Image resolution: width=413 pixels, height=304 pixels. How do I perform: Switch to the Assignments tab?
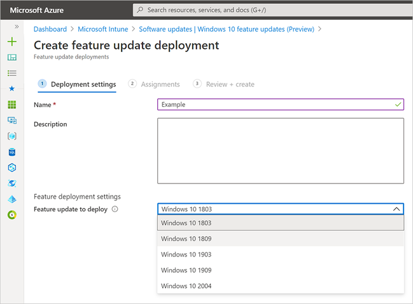point(154,84)
